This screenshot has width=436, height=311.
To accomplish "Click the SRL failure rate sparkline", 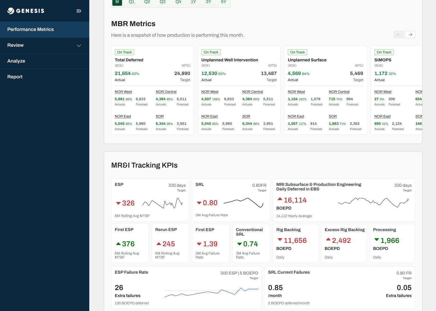I will tap(243, 203).
